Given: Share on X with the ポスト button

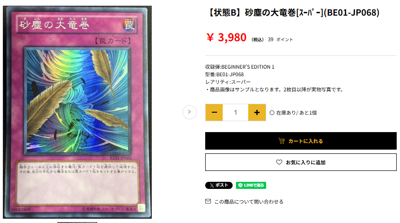Looking at the screenshot, I should click(218, 185).
